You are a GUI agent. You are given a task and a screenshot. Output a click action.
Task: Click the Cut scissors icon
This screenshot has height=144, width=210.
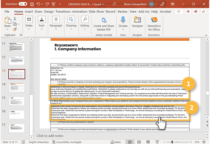pyautogui.click(x=15, y=19)
